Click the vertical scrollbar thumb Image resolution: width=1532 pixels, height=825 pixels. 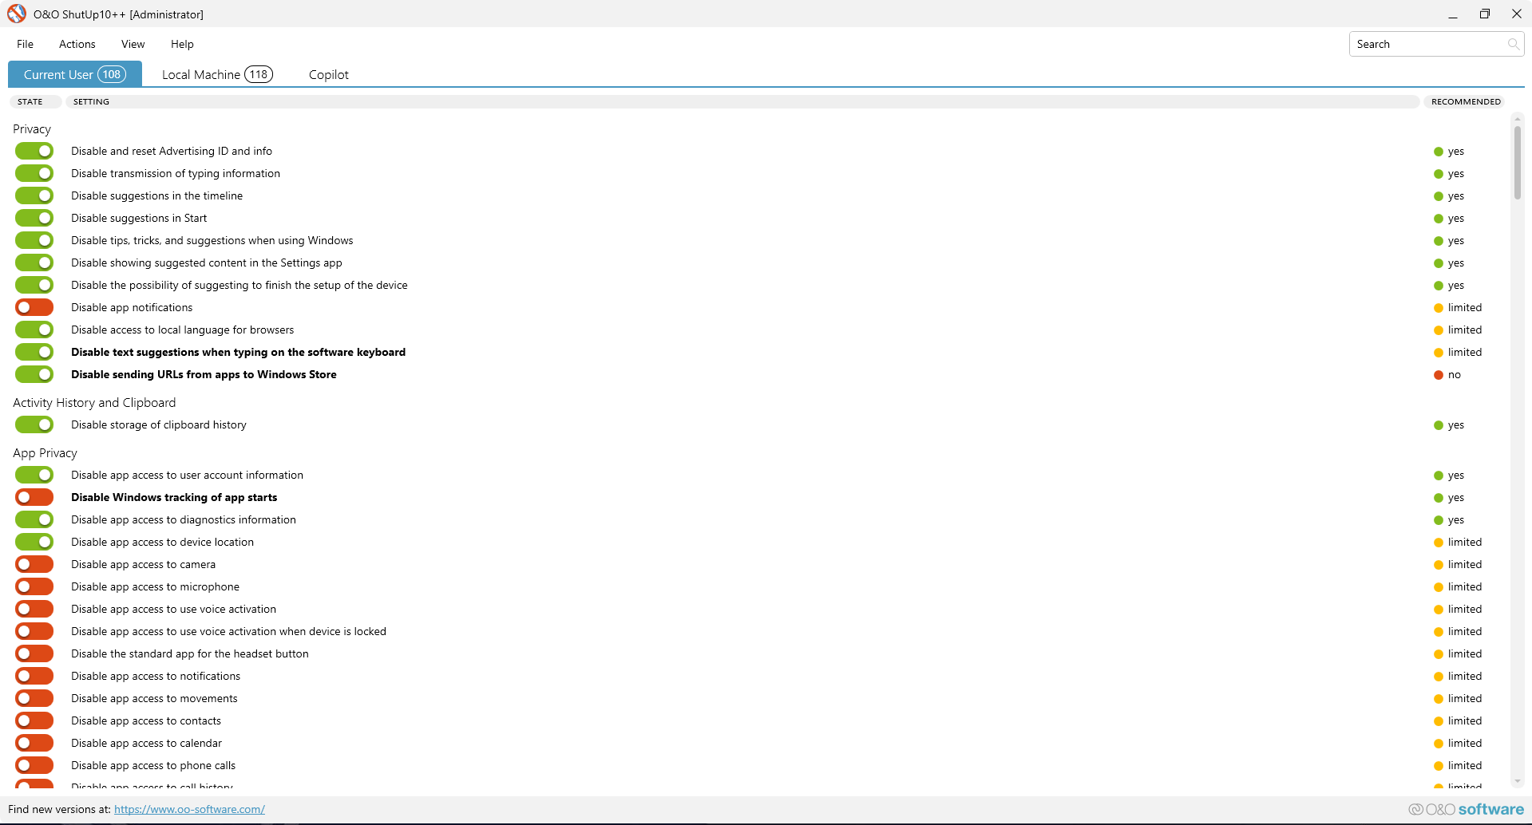tap(1518, 163)
